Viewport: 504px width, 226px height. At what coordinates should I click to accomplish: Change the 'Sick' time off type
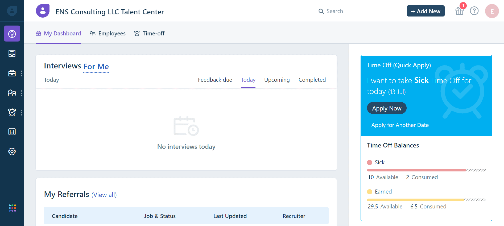click(x=421, y=80)
